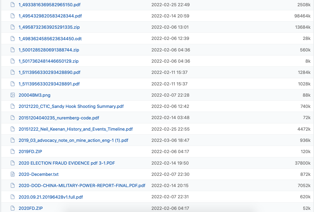
Task: Open 1_5113956330293428890.pdf link
Action: (49, 72)
